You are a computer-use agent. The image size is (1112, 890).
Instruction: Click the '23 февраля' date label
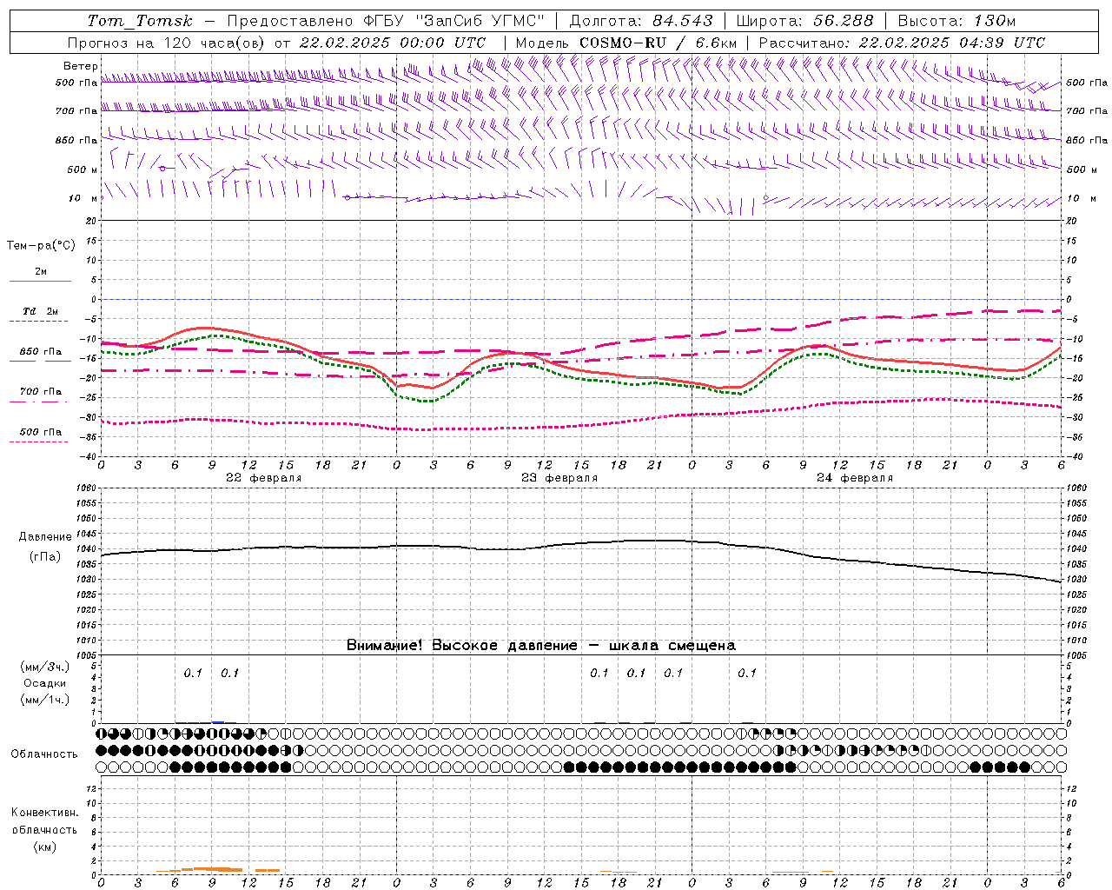(x=559, y=478)
